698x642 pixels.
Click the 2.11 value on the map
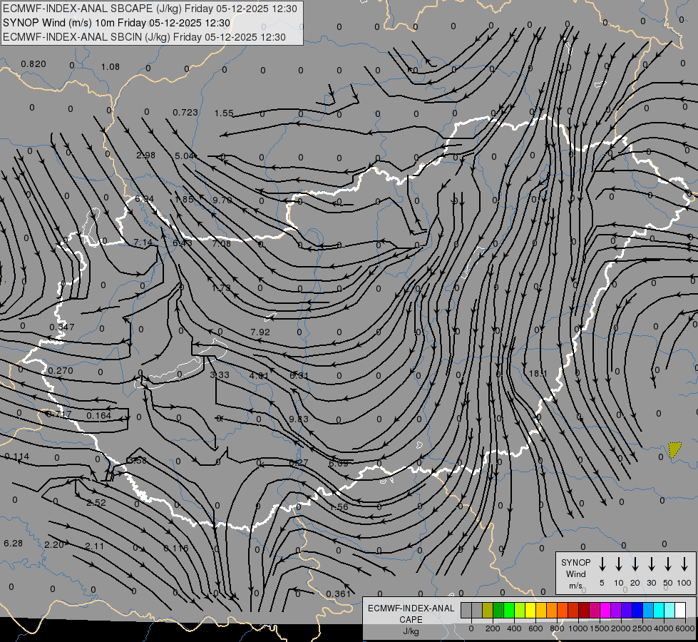click(x=94, y=546)
